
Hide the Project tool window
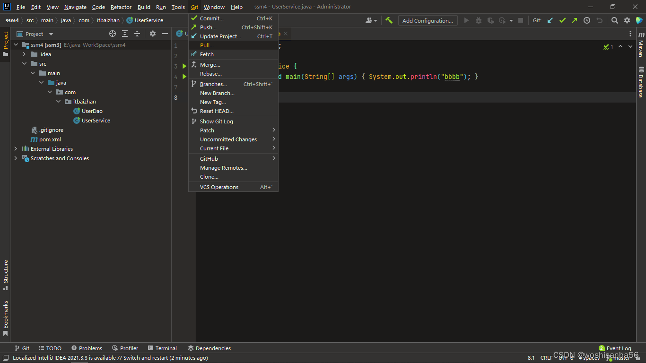(x=165, y=34)
